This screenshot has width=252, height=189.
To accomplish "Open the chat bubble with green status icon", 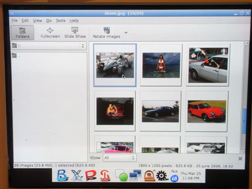I will click(121, 175).
